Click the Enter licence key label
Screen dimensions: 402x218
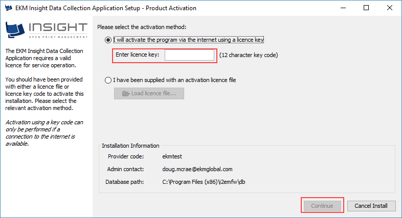pos(137,54)
